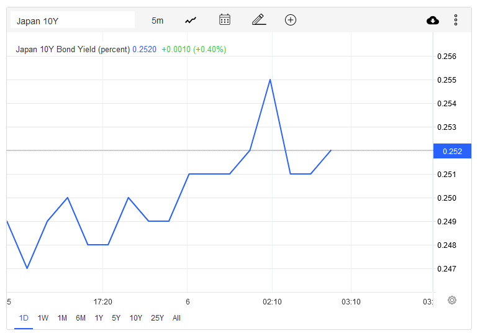Select the 1W time range tab
480x333 pixels.
pos(43,318)
